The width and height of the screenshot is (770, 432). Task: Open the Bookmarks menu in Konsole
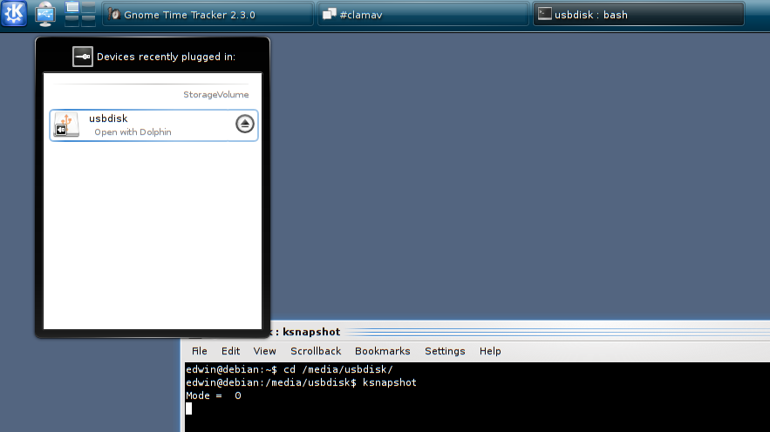[382, 351]
